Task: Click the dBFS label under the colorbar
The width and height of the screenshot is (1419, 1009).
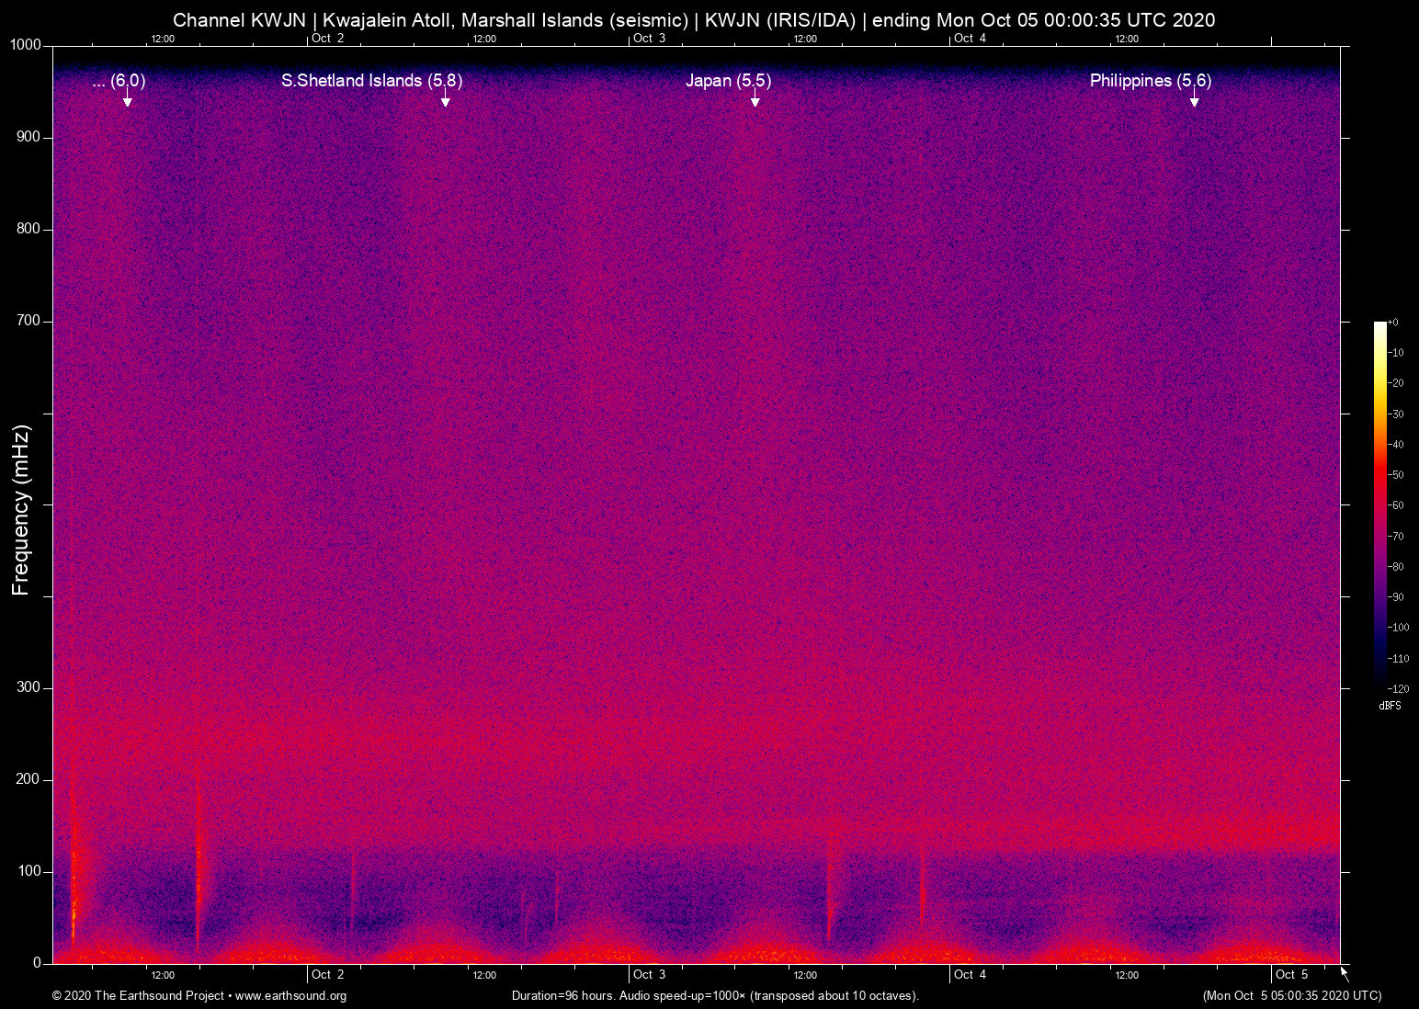Action: 1391,705
